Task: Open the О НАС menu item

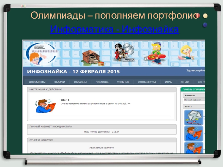Action: point(185,82)
